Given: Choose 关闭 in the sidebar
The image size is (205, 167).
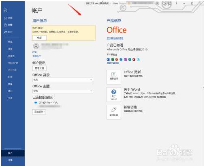Looking at the screenshot, I should coord(10,98).
